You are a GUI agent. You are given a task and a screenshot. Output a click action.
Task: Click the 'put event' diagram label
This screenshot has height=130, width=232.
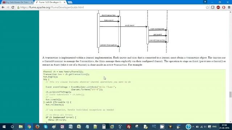(158, 35)
